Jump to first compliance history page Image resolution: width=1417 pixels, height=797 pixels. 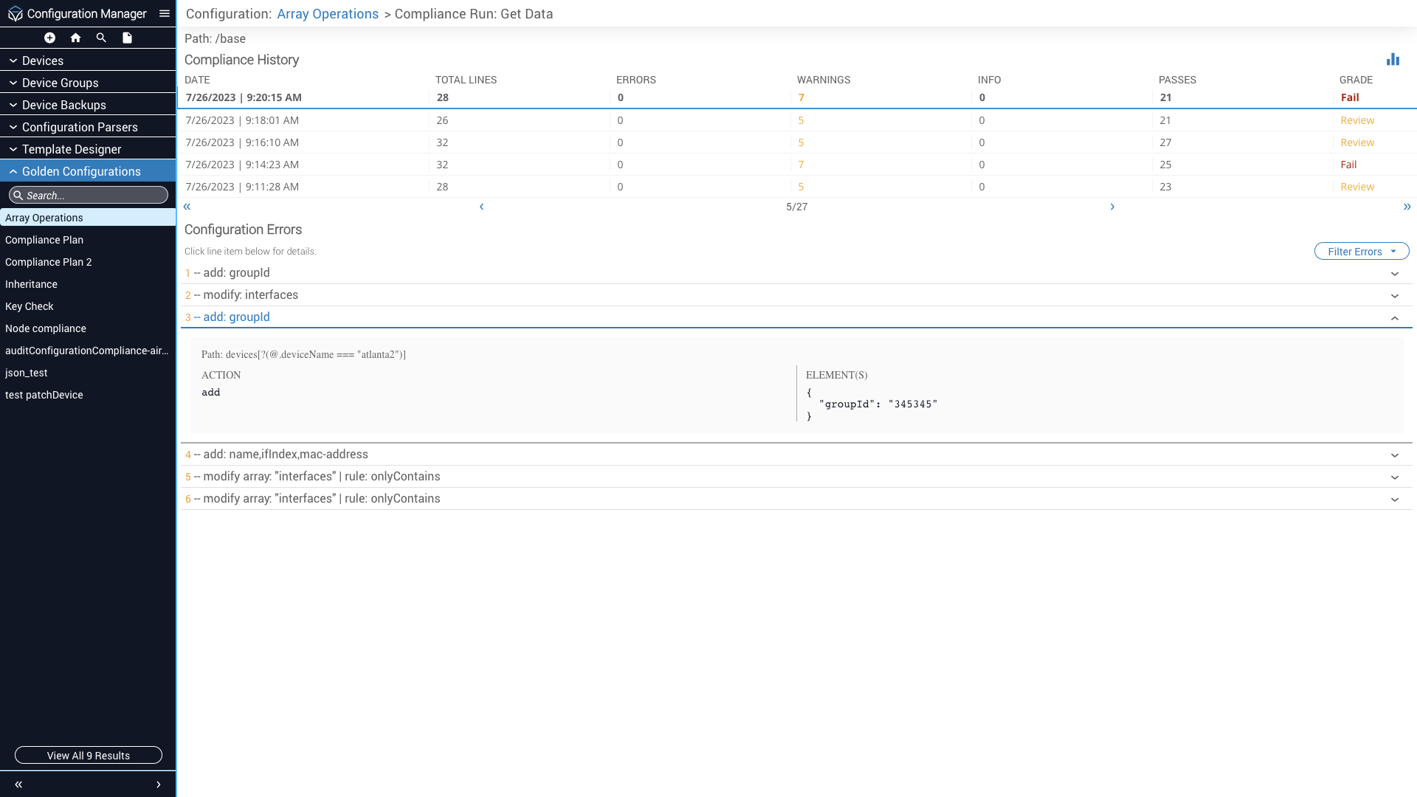(187, 207)
